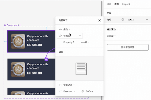
Task: Click the 动画 section heading
Action: pyautogui.click(x=61, y=52)
